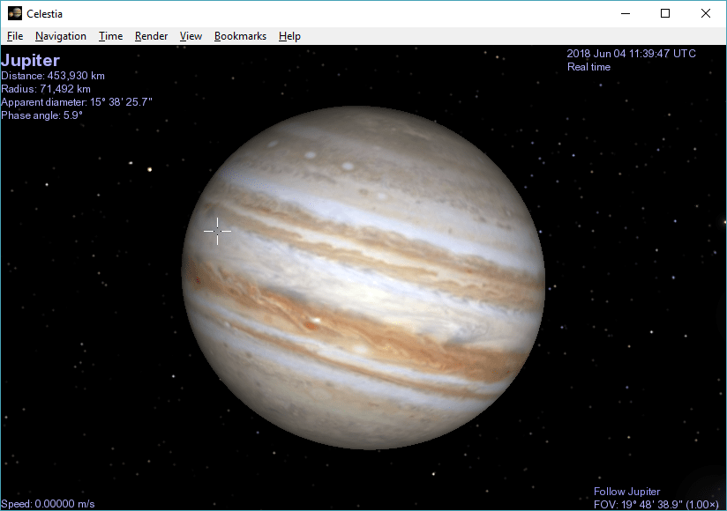Screen dimensions: 727x511
Task: Click the Celestia app icon in title bar
Action: (x=14, y=13)
